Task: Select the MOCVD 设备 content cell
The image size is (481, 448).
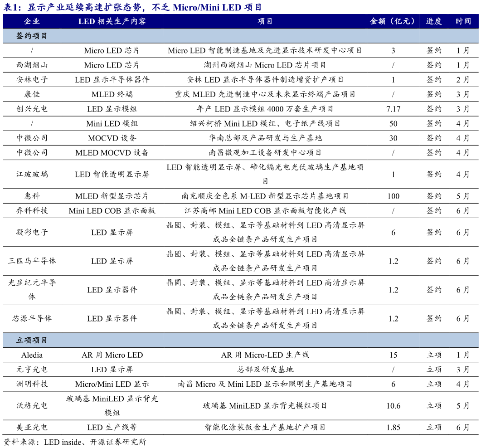Action: [x=112, y=138]
